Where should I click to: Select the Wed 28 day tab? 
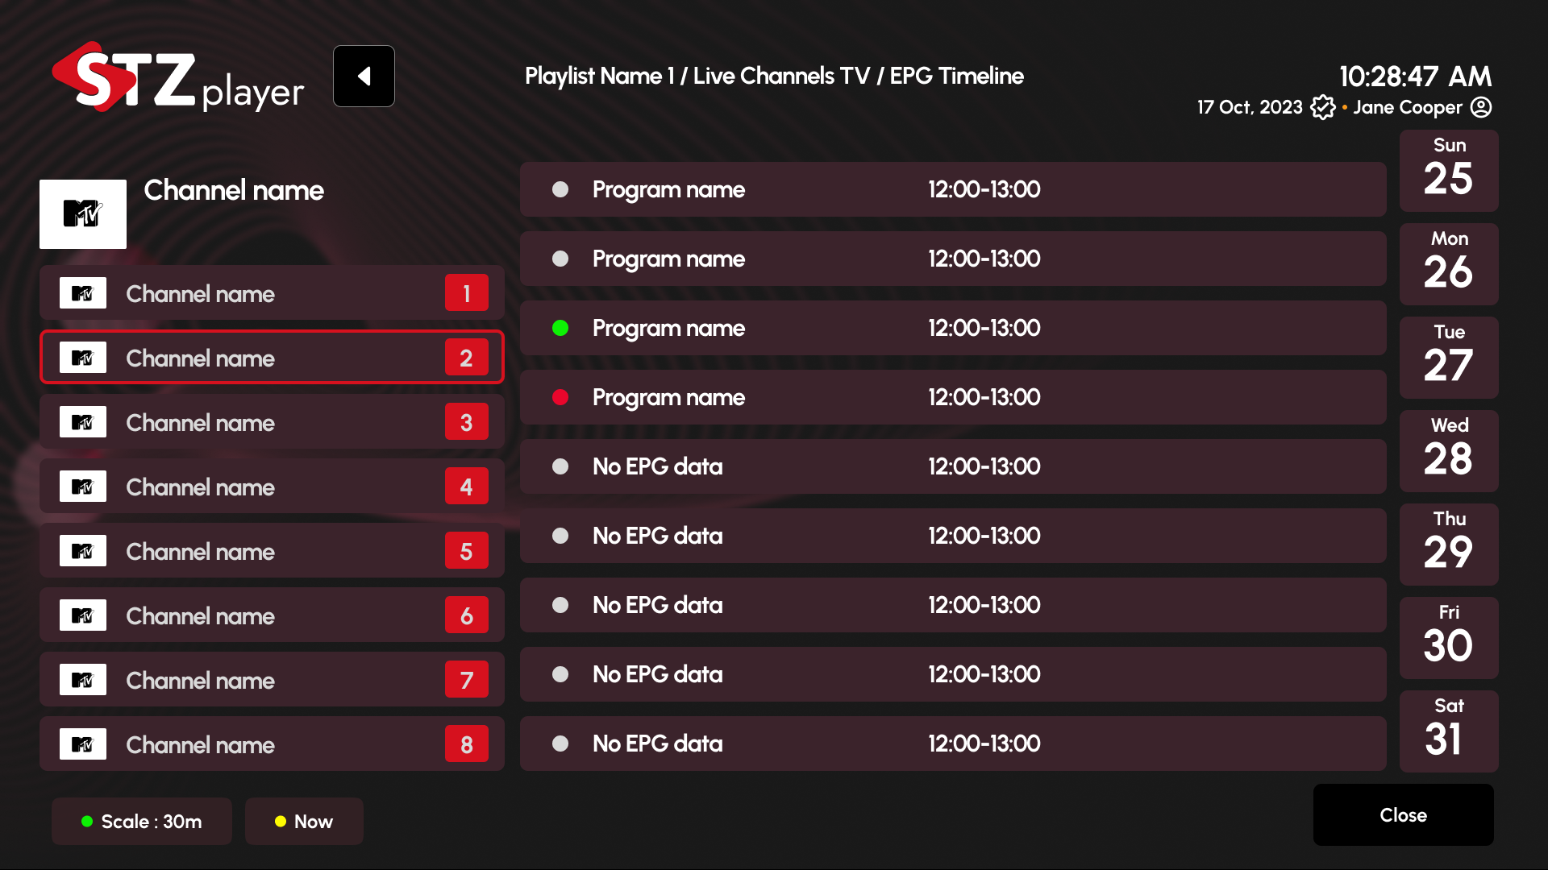coord(1449,451)
